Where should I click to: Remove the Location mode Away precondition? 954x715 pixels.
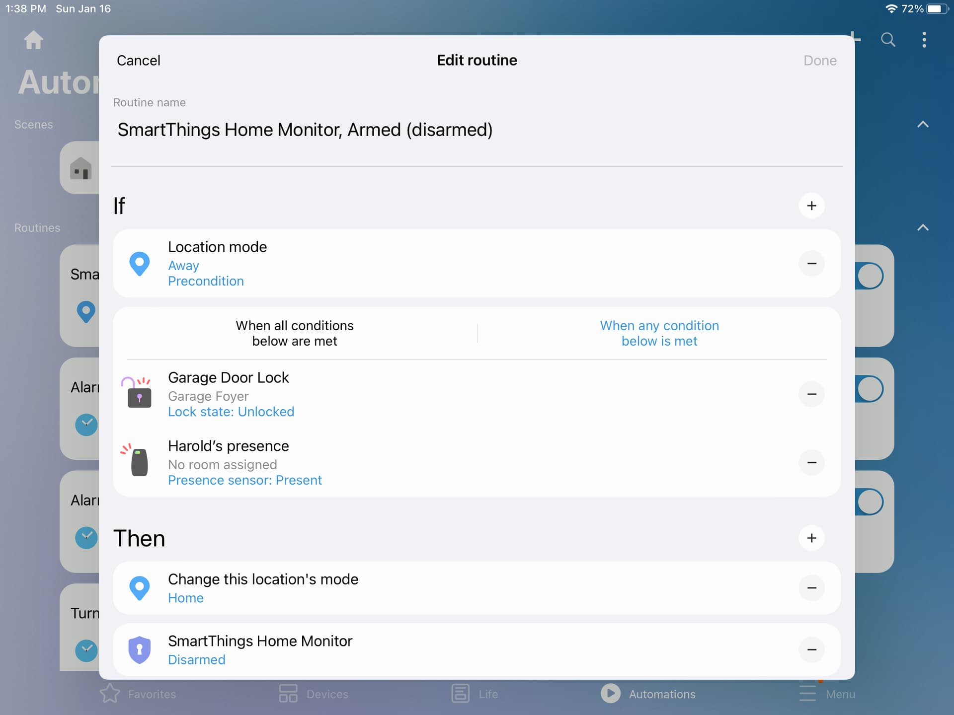coord(811,263)
